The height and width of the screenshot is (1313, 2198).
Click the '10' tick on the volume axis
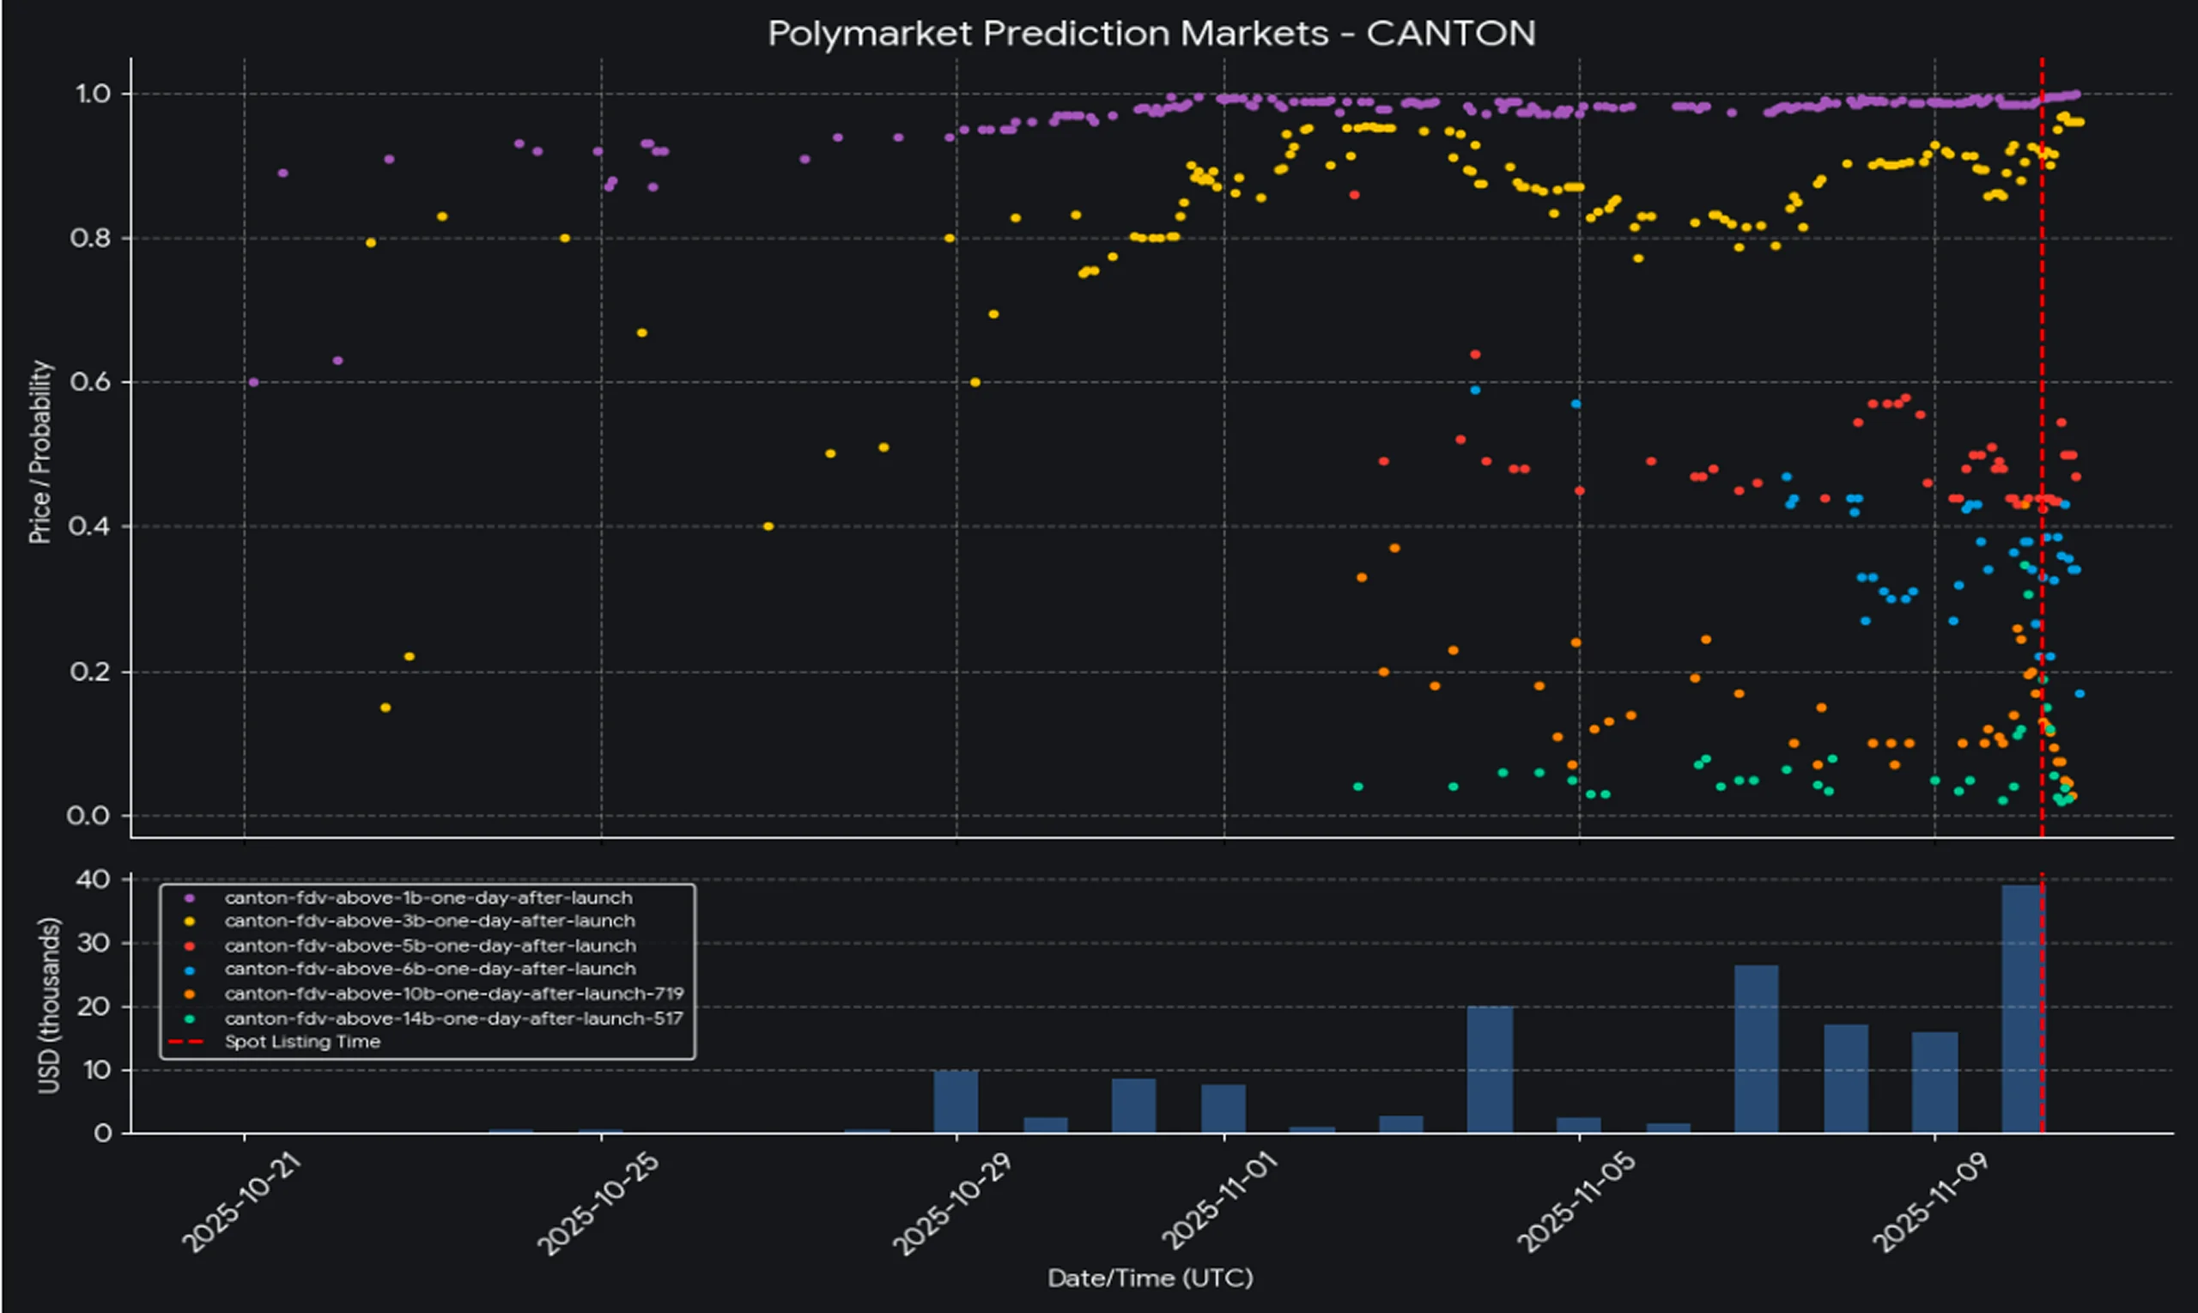pos(95,1071)
